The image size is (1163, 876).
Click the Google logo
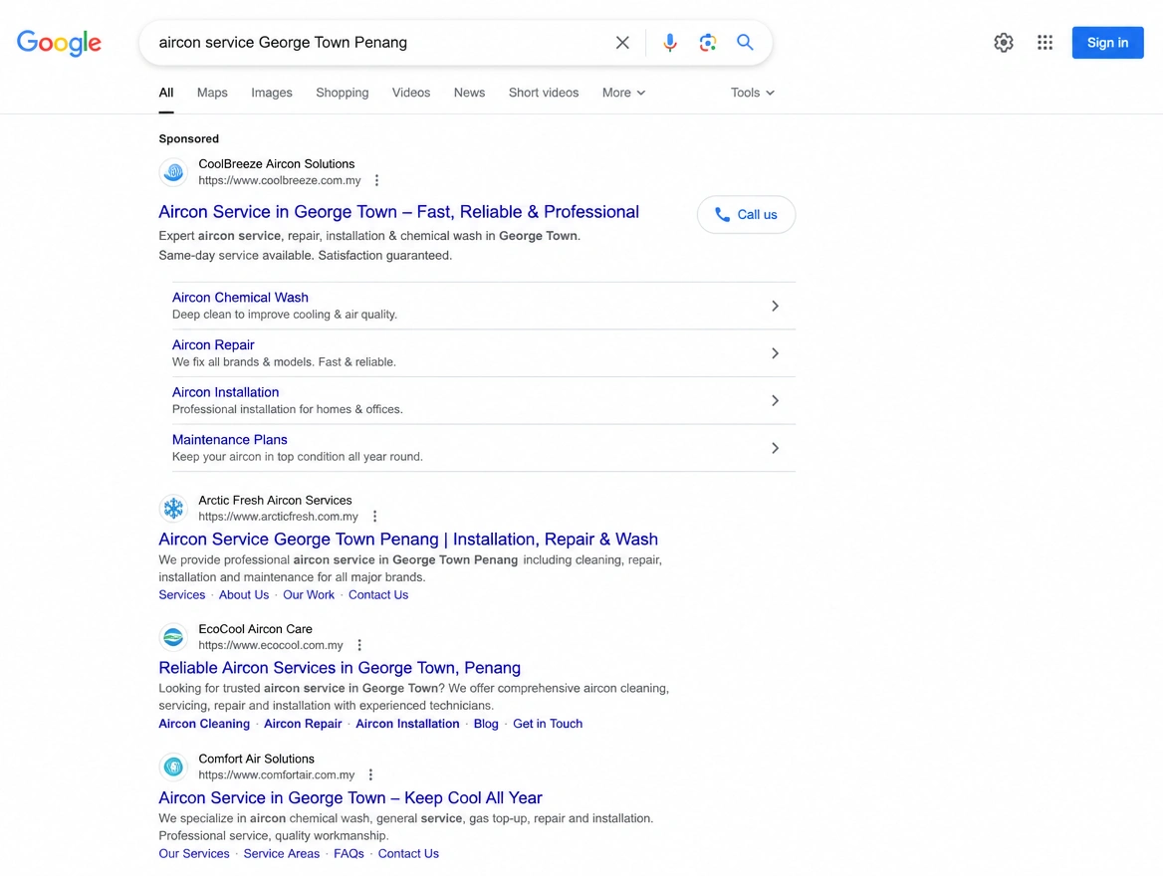point(60,43)
